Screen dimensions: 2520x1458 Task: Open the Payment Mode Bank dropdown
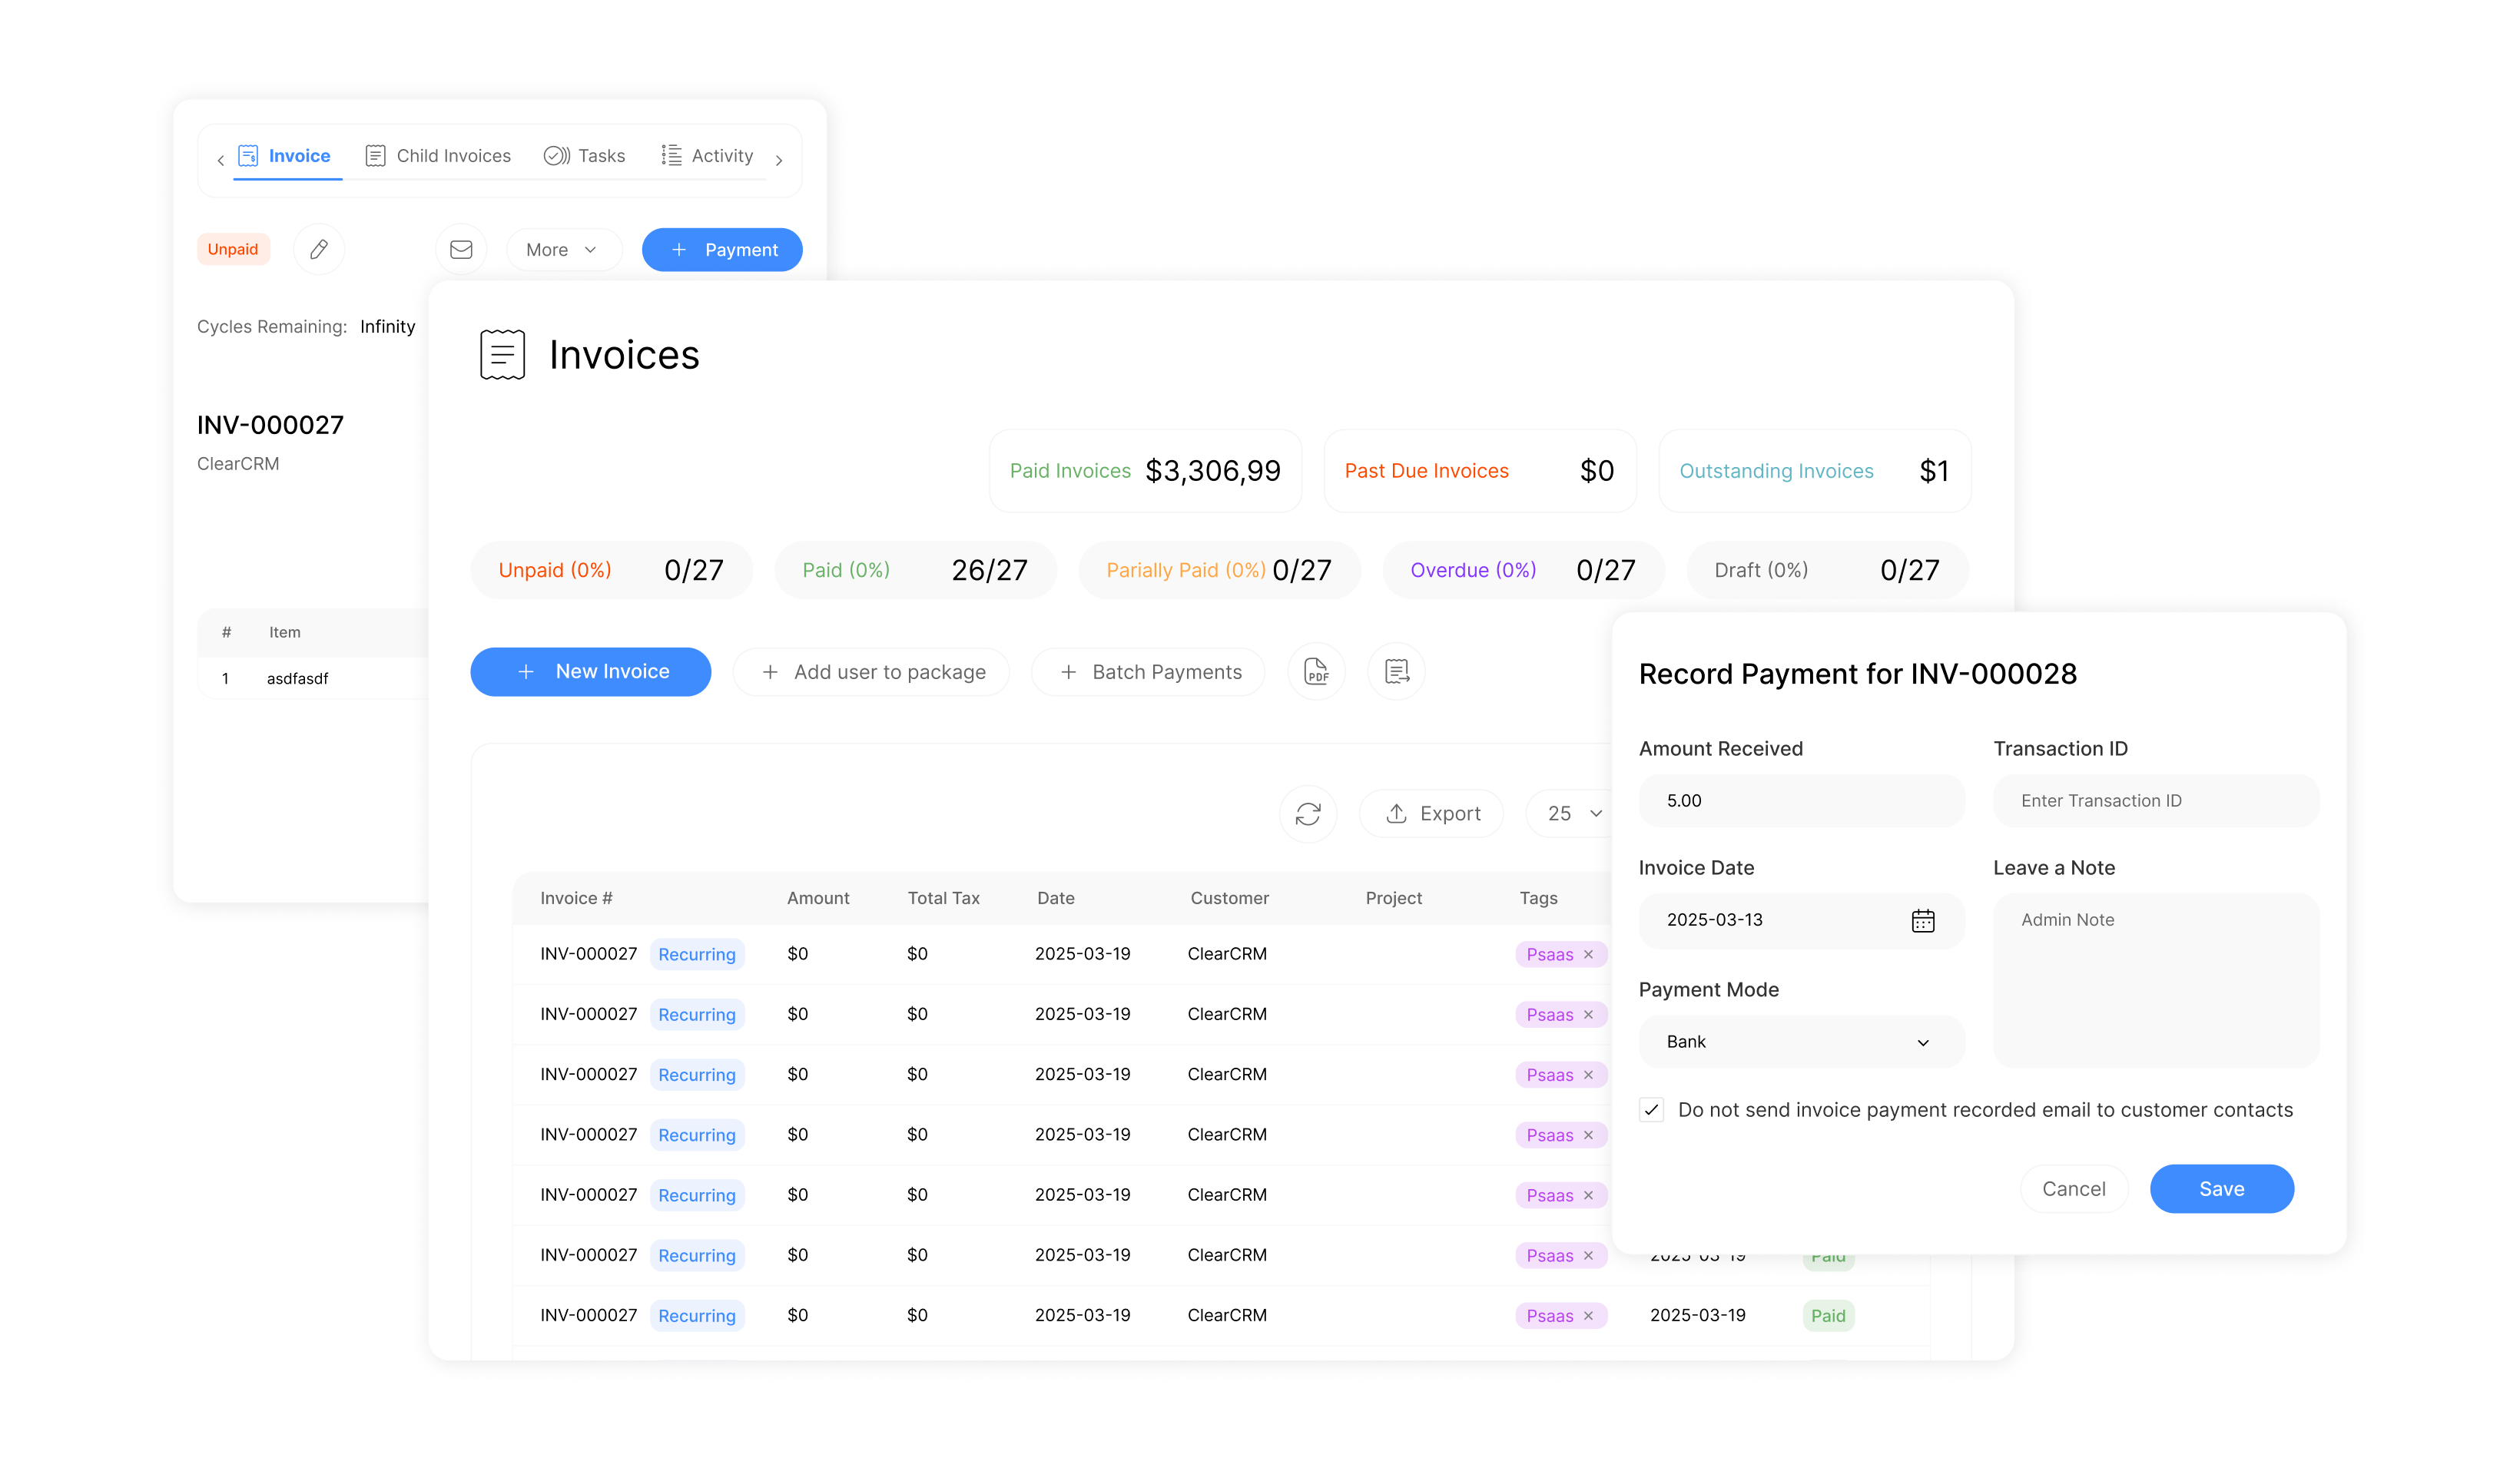click(1800, 1041)
